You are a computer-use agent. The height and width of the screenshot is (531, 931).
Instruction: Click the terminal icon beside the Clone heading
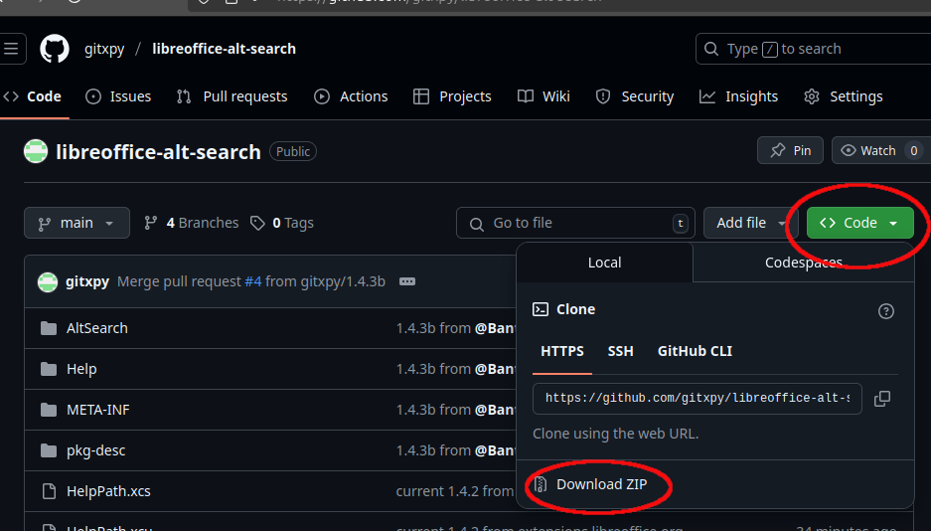point(541,309)
